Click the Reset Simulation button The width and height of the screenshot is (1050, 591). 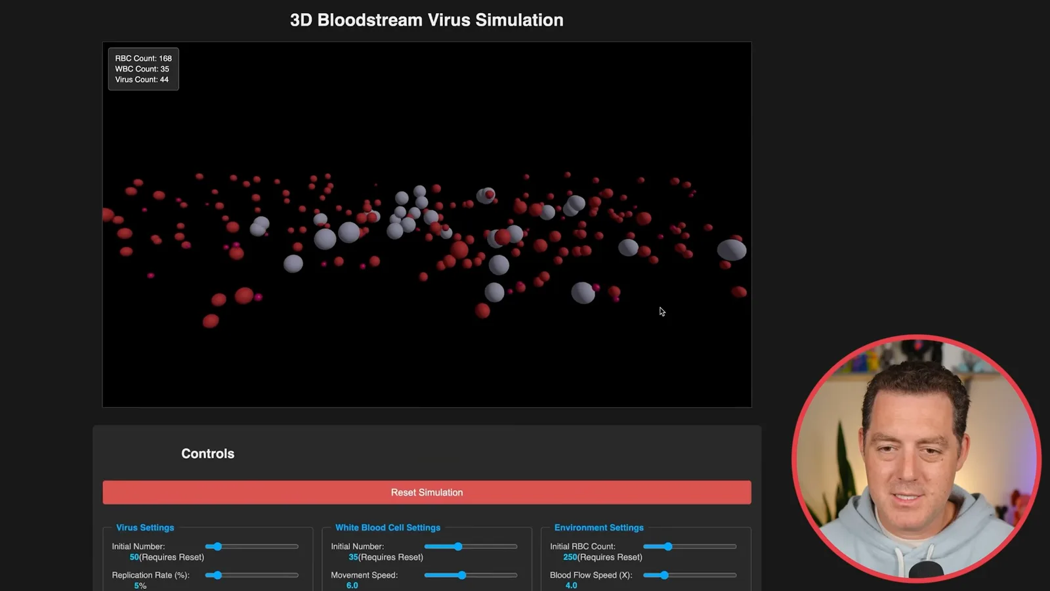427,492
